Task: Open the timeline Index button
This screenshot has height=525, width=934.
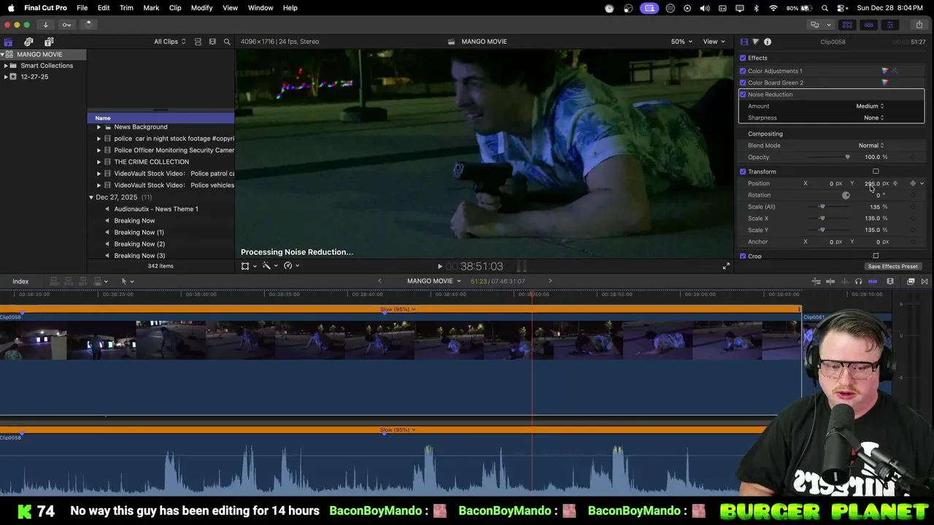Action: click(x=20, y=281)
